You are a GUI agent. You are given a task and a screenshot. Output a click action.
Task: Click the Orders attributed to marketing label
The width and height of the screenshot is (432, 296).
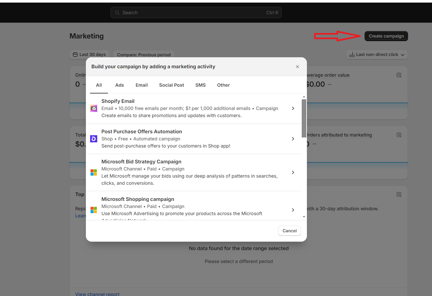[339, 135]
